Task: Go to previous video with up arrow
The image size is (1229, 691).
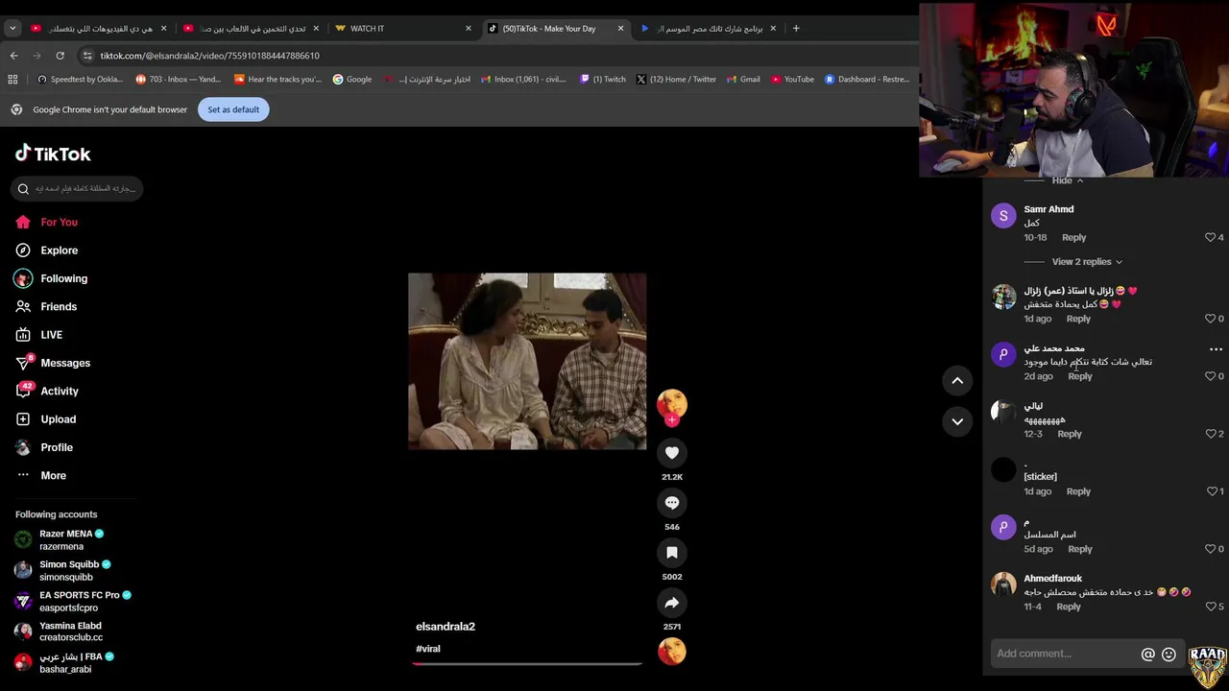Action: pos(957,381)
